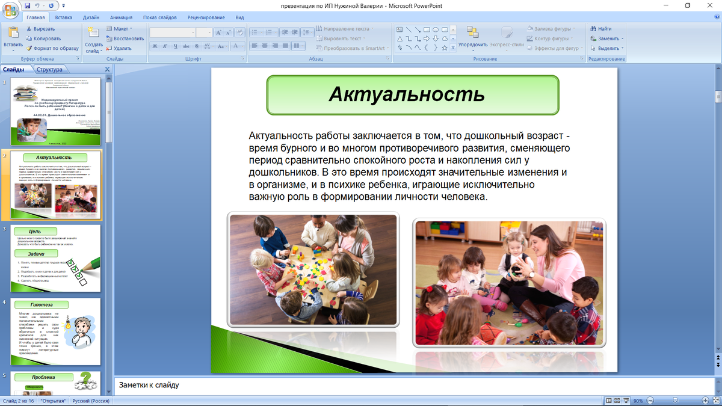Open the font name combo box
This screenshot has height=406, width=722.
pyautogui.click(x=172, y=32)
